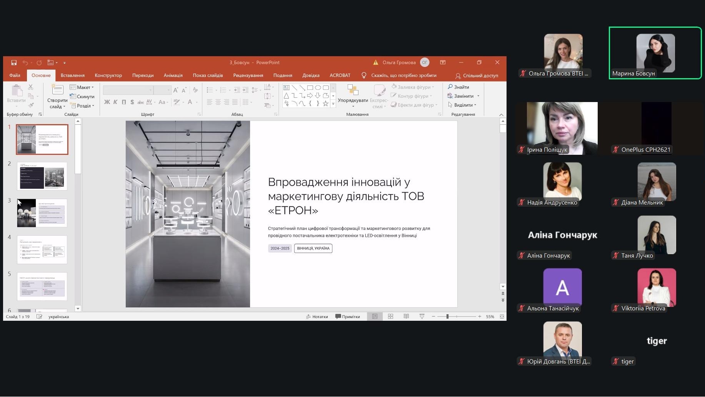Click the Find (Знайти) tool
Image resolution: width=705 pixels, height=397 pixels.
458,87
